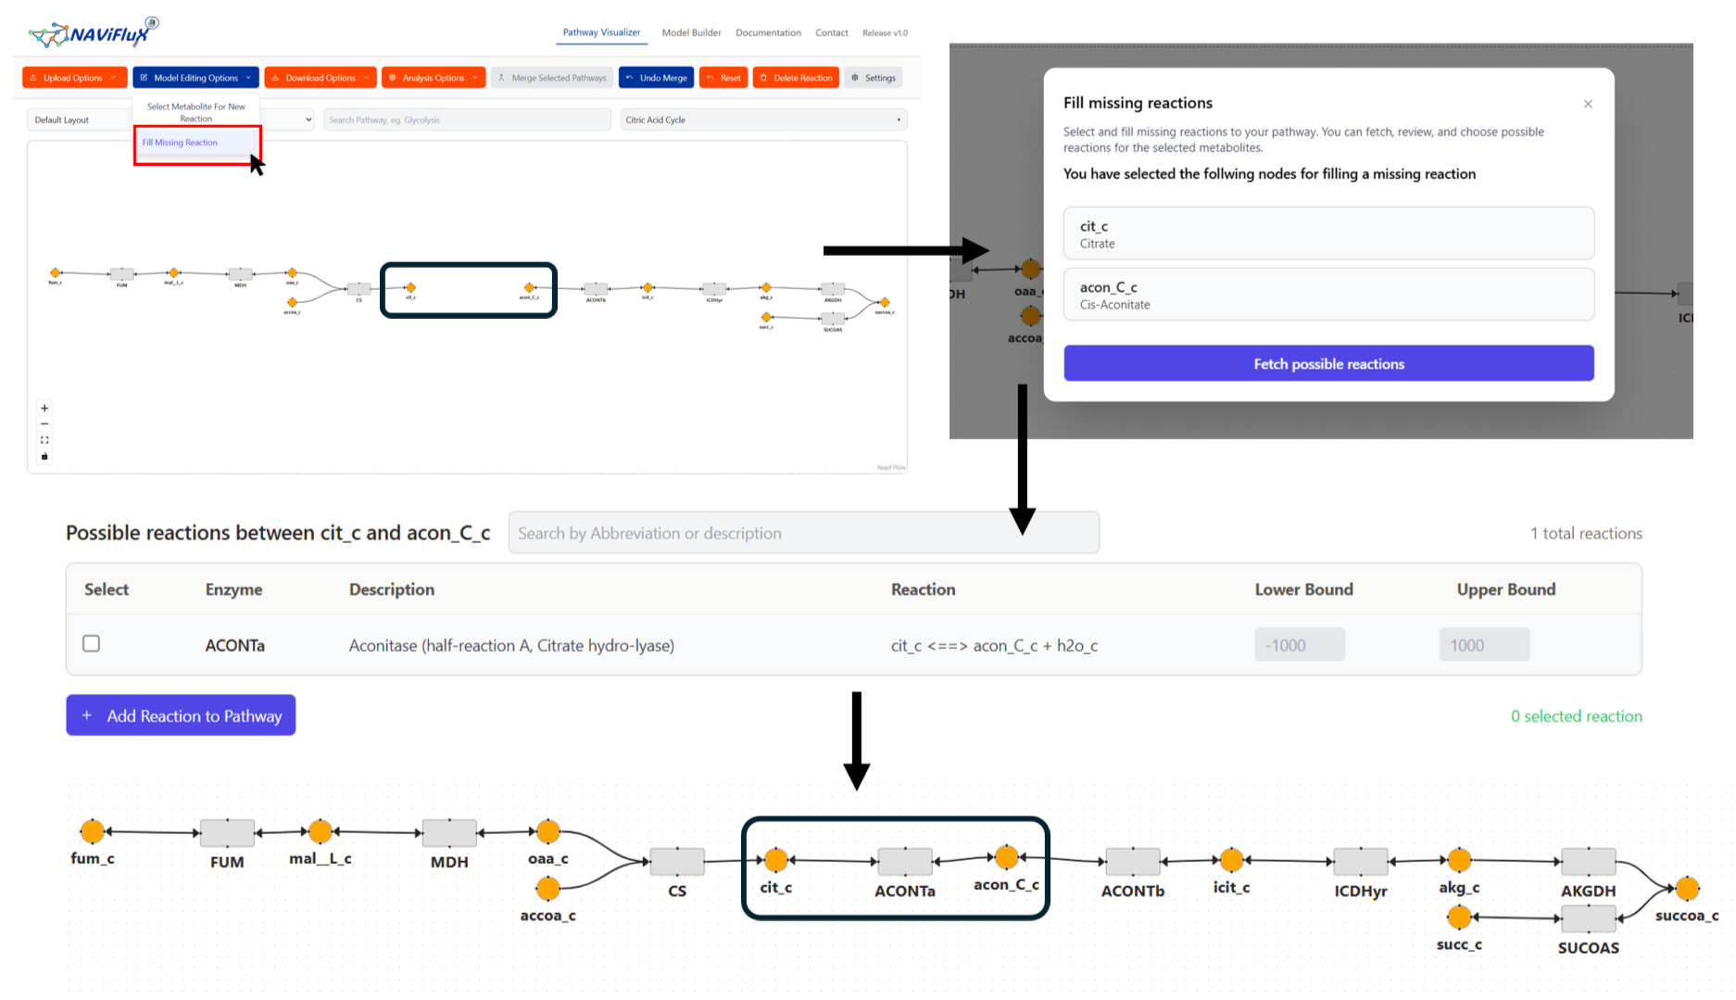Select the ACONTa reaction checkbox
Viewport: 1736px width, 1000px height.
coord(91,643)
